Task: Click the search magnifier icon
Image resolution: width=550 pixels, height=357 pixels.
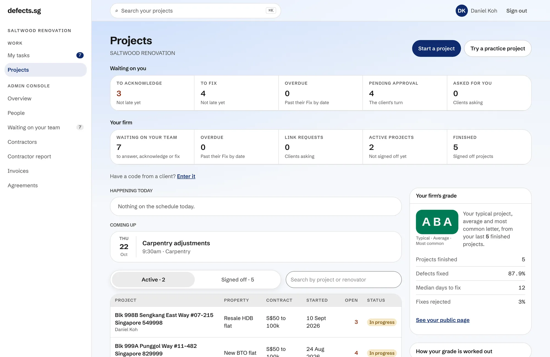Action: tap(117, 11)
